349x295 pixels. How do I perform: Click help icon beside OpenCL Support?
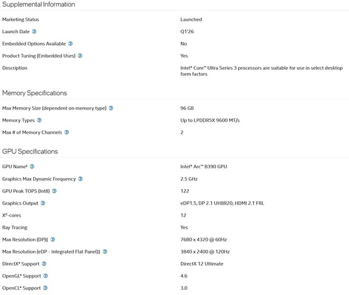pos(45,288)
